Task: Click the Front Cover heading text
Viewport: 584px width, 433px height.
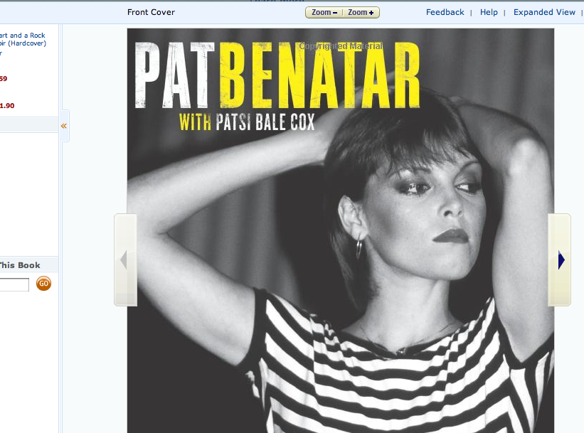Action: (x=151, y=12)
